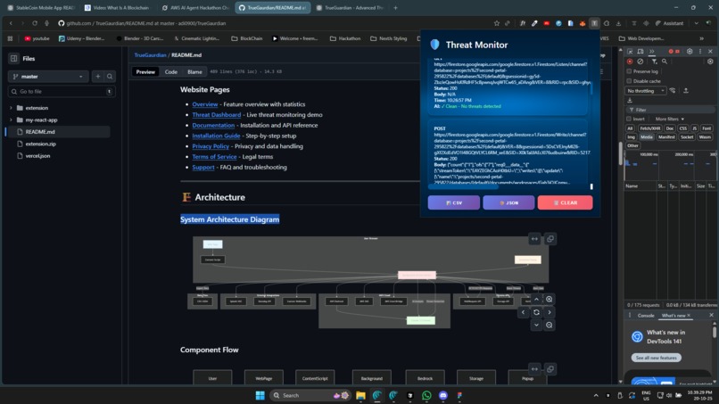Reset the architecture diagram view
The width and height of the screenshot is (719, 404).
(x=536, y=312)
